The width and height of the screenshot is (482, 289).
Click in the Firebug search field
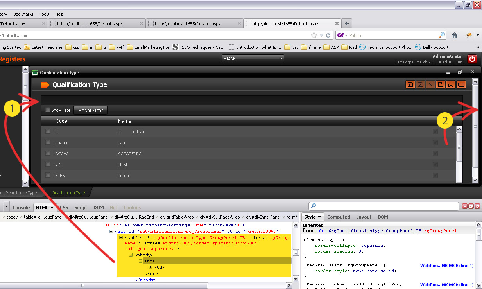point(384,206)
